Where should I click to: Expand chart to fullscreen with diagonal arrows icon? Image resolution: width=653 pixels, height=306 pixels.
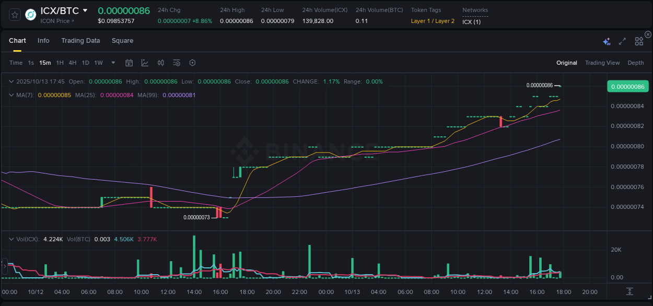622,41
